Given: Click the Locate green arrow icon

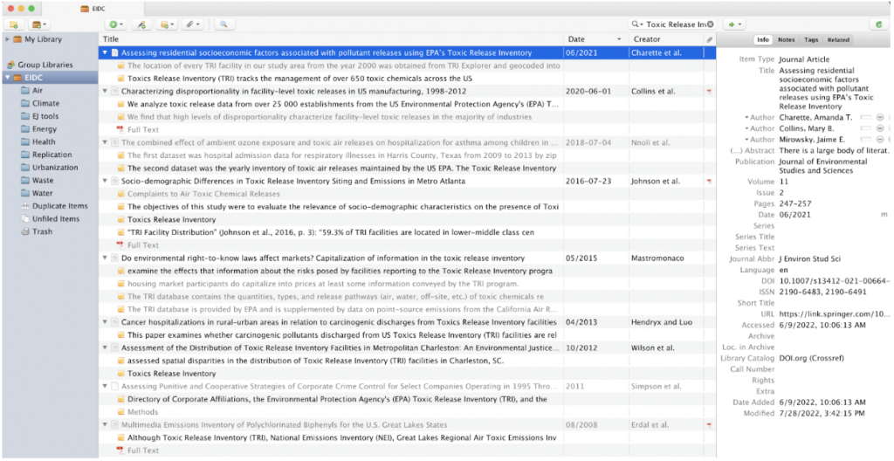Looking at the screenshot, I should point(736,24).
